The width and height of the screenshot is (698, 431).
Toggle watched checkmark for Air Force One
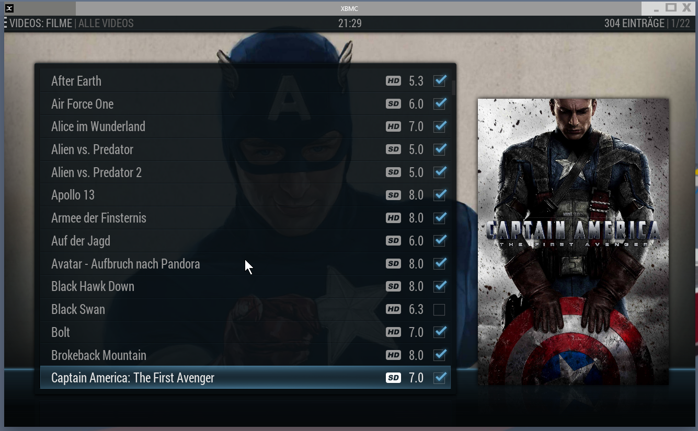(440, 103)
